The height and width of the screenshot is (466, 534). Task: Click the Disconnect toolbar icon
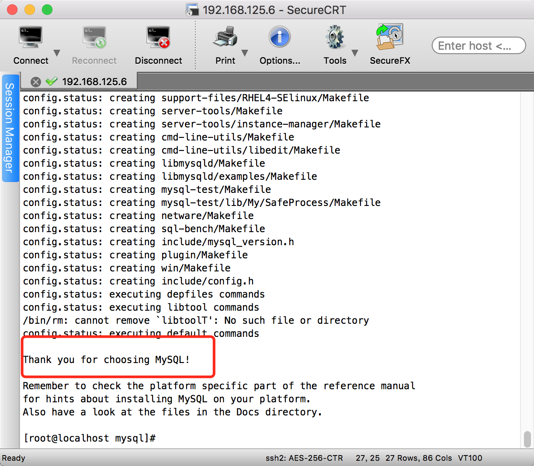coord(158,38)
